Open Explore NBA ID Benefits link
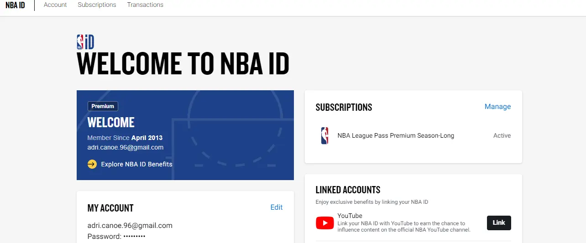 pyautogui.click(x=137, y=164)
